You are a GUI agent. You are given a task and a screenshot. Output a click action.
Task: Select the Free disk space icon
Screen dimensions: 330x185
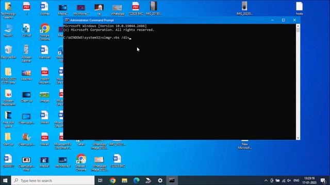click(8, 119)
